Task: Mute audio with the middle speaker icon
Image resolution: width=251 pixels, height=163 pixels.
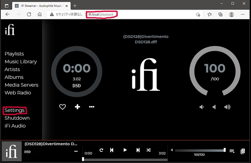Action: click(x=214, y=107)
